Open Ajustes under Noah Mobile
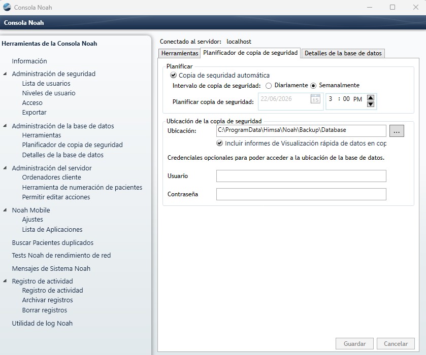The image size is (426, 355). coord(32,219)
